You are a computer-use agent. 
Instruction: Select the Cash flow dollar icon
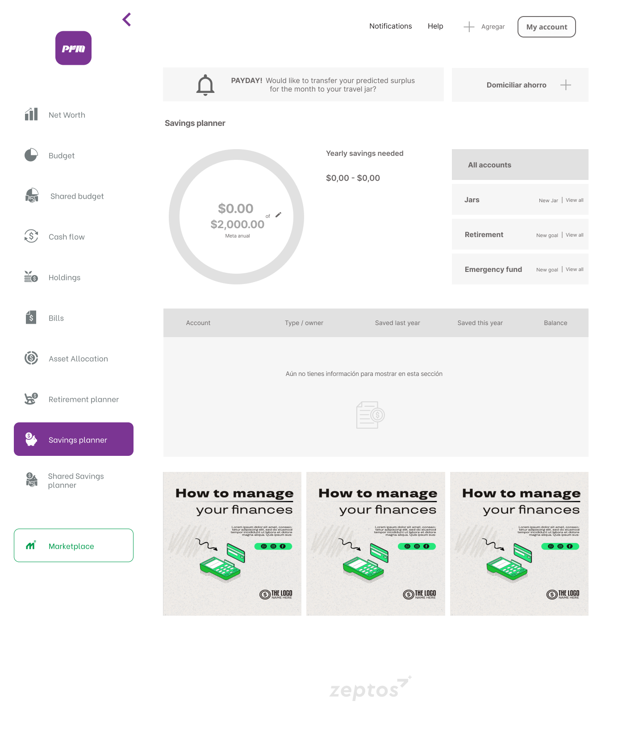31,236
